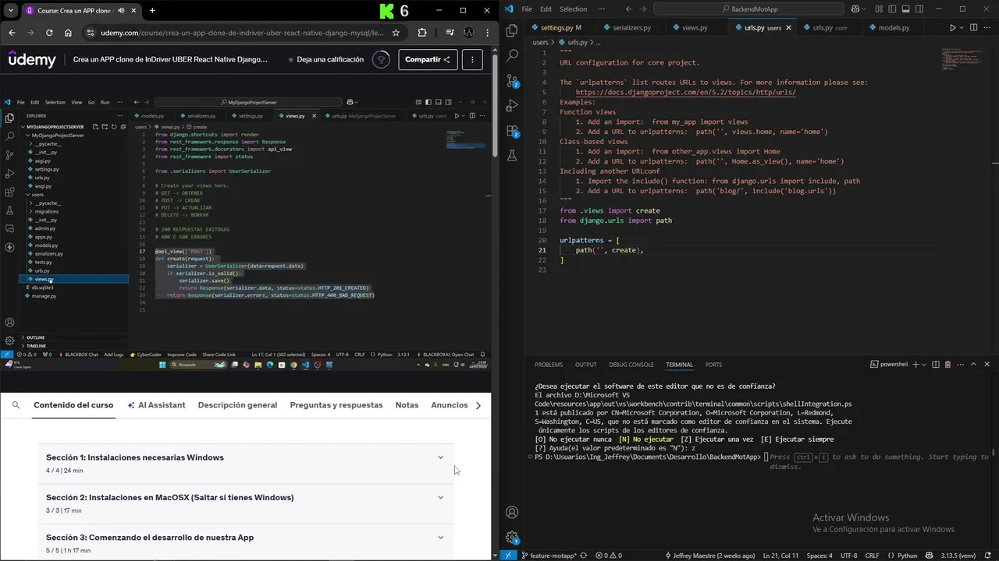Switch to models.py editor tab
999x561 pixels.
[893, 27]
